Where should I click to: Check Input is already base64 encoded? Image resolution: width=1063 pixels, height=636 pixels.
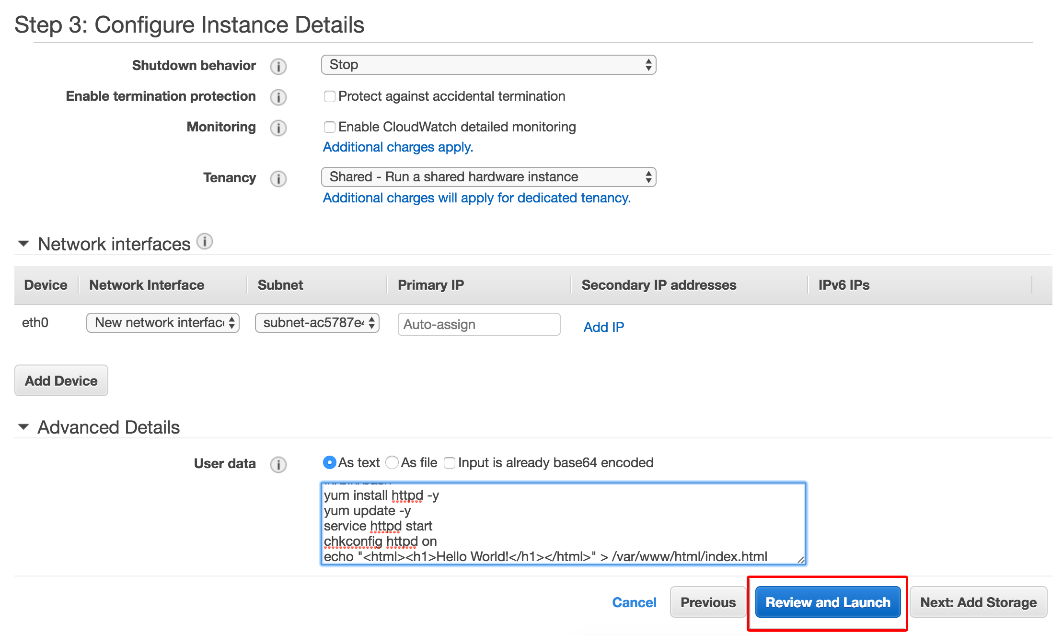coord(449,462)
